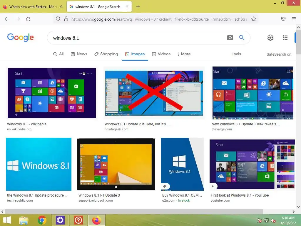Open the yellow Windows RT tablet thumbnail
Image resolution: width=301 pixels, height=226 pixels.
[116, 164]
